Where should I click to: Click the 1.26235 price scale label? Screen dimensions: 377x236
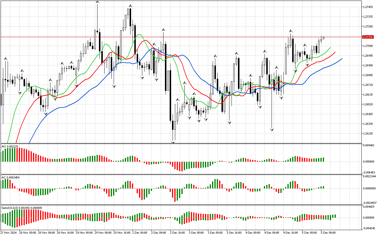coord(368,134)
